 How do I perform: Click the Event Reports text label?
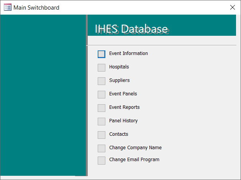tap(125, 107)
